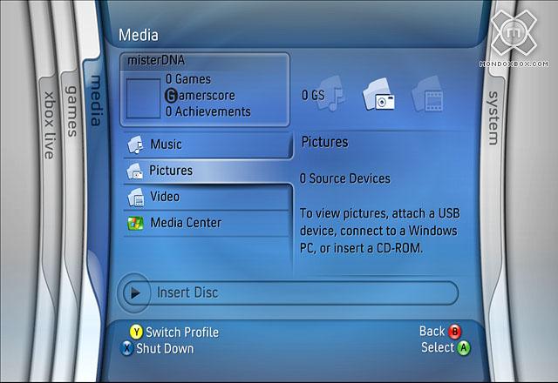Go back using the Back label
The image size is (558, 383).
432,332
